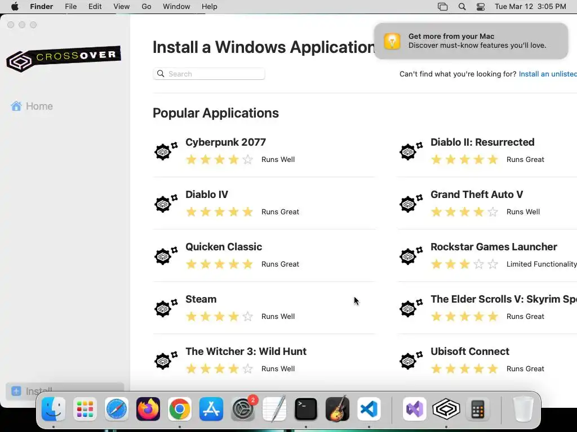Select the Grand Theft Auto V title

click(x=477, y=194)
